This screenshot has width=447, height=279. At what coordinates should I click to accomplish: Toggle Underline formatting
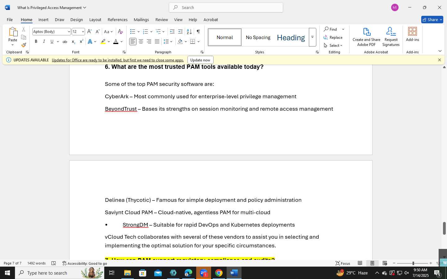[x=52, y=42]
